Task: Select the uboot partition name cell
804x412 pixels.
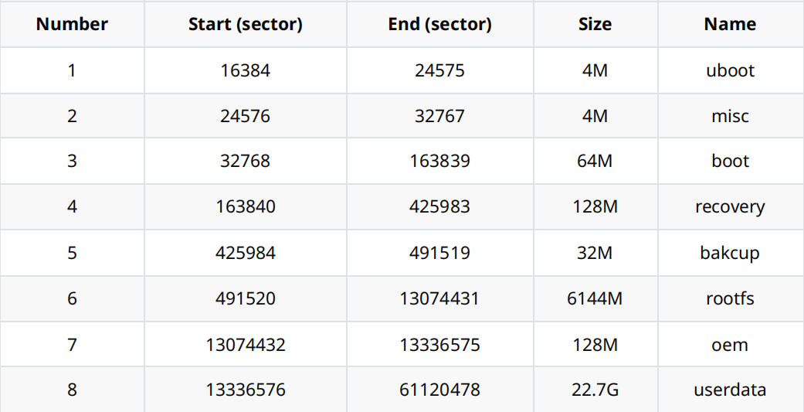Action: click(x=730, y=70)
